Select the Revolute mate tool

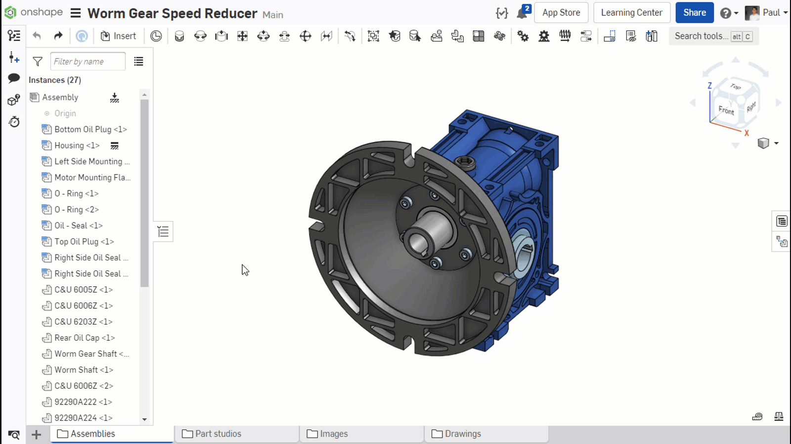coord(200,36)
